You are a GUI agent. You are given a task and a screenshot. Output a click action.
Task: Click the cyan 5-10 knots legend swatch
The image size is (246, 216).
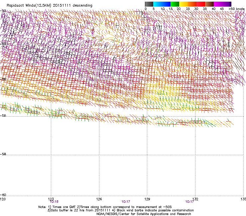(158, 4)
